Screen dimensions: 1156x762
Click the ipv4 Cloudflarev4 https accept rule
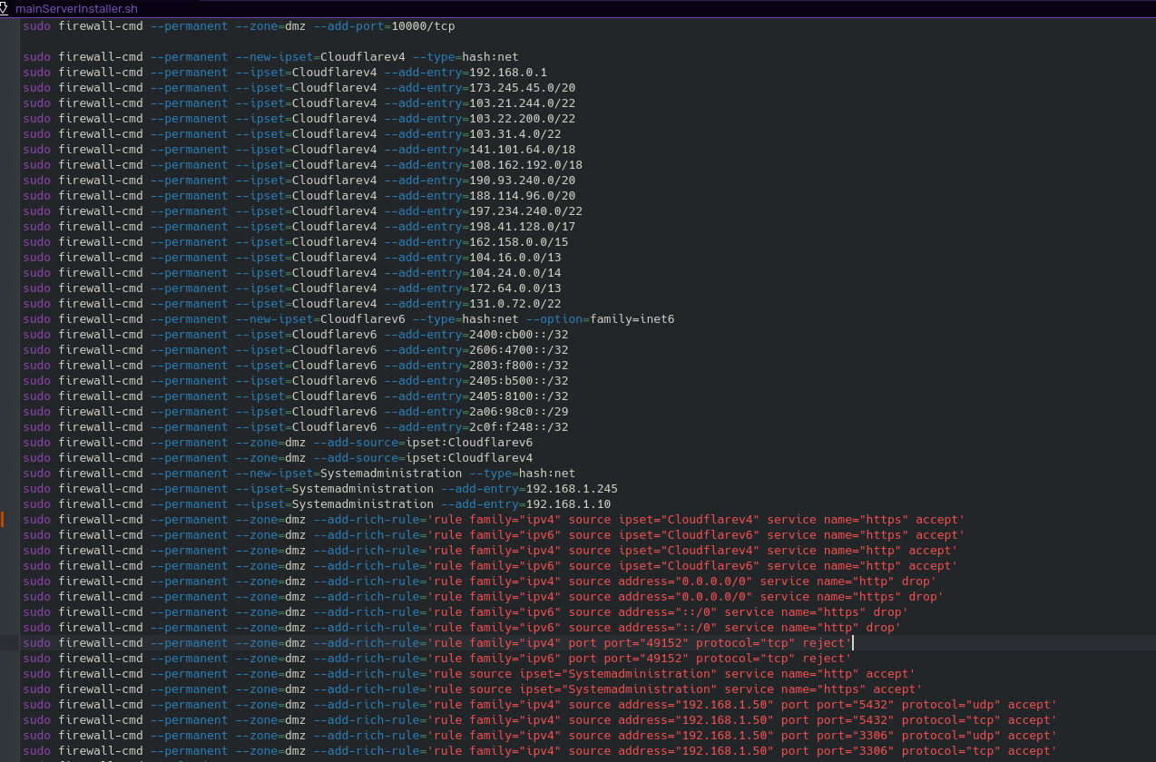click(x=494, y=520)
